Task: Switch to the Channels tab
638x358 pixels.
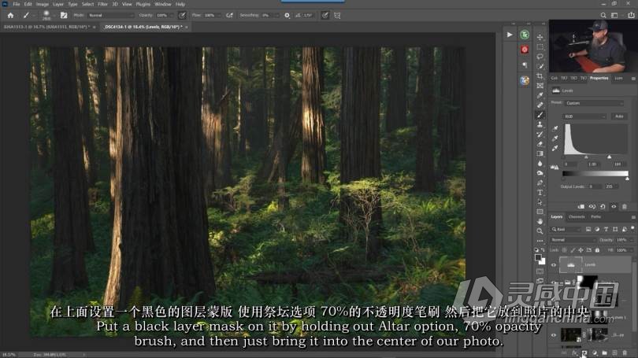Action: pos(577,216)
